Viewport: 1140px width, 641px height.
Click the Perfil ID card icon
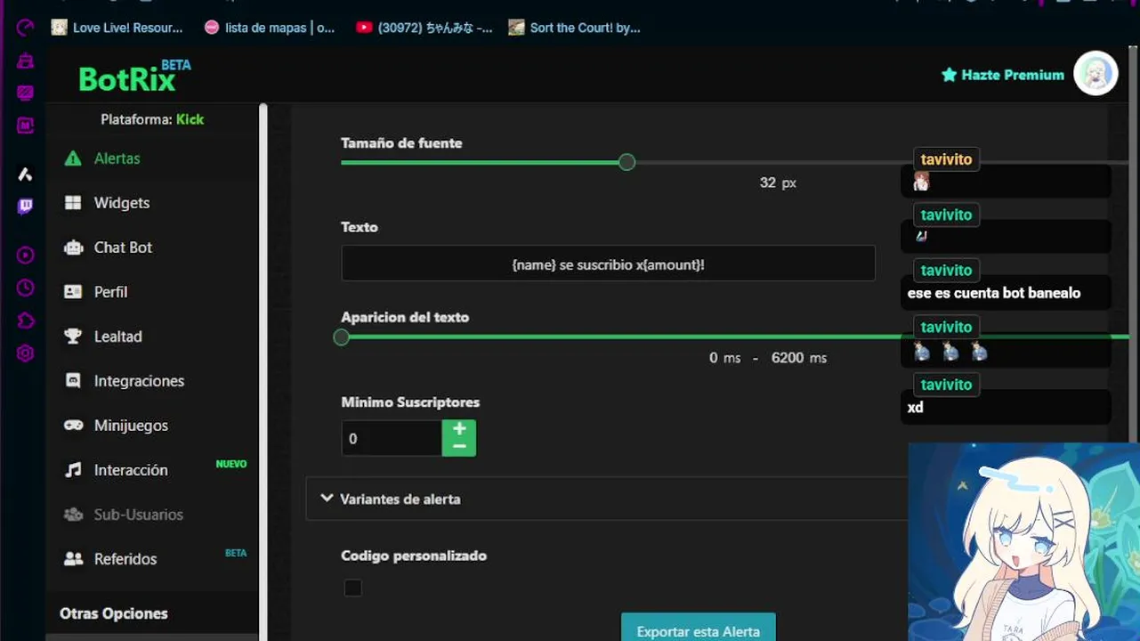pyautogui.click(x=73, y=292)
